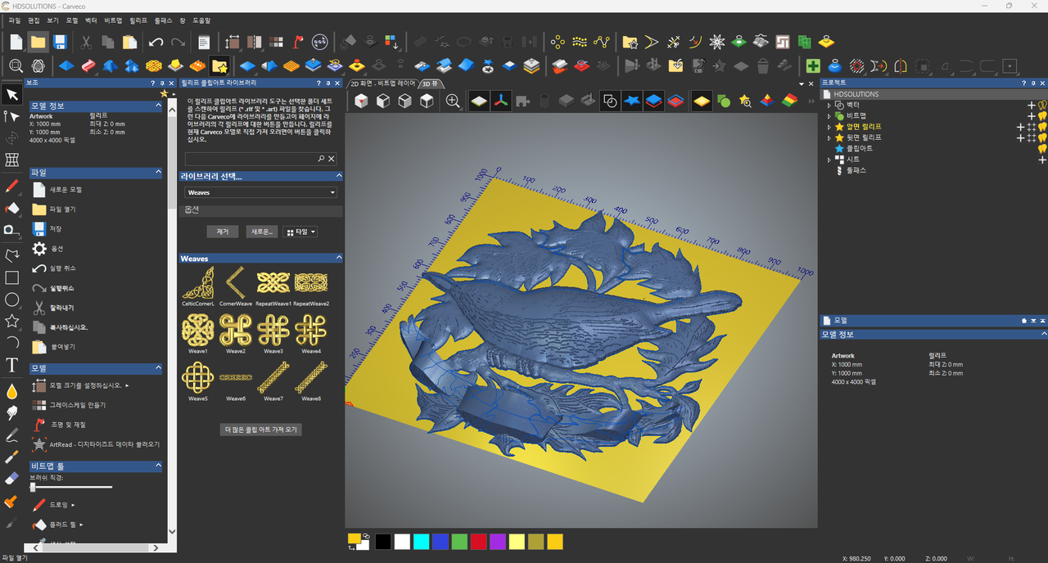Click the scissors cut icon in top toolbar
The height and width of the screenshot is (563, 1048).
pos(86,42)
